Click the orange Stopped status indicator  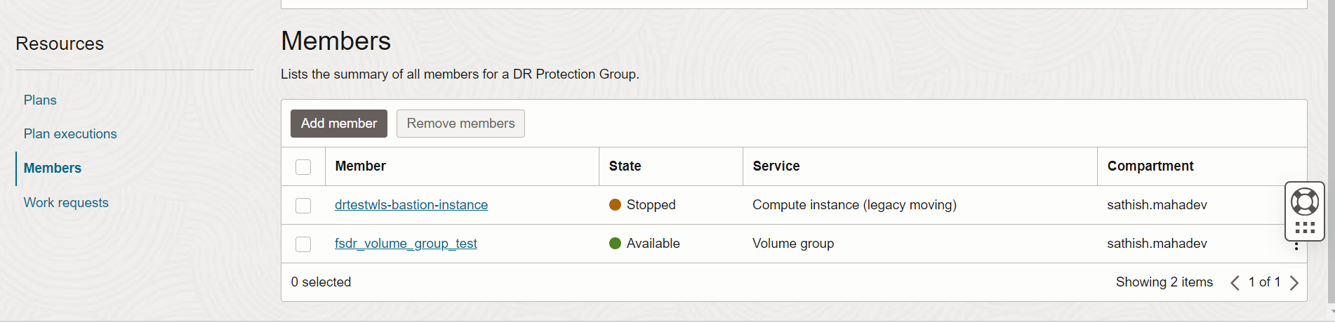pyautogui.click(x=615, y=205)
